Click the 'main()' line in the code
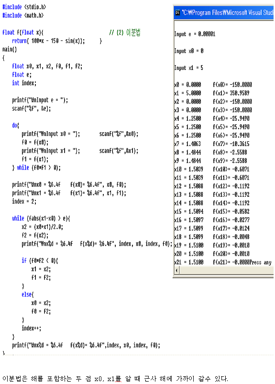This screenshot has height=384, width=275. [10, 49]
